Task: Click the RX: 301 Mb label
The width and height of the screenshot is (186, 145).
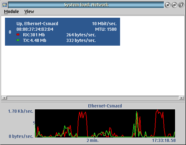Action: point(34,35)
